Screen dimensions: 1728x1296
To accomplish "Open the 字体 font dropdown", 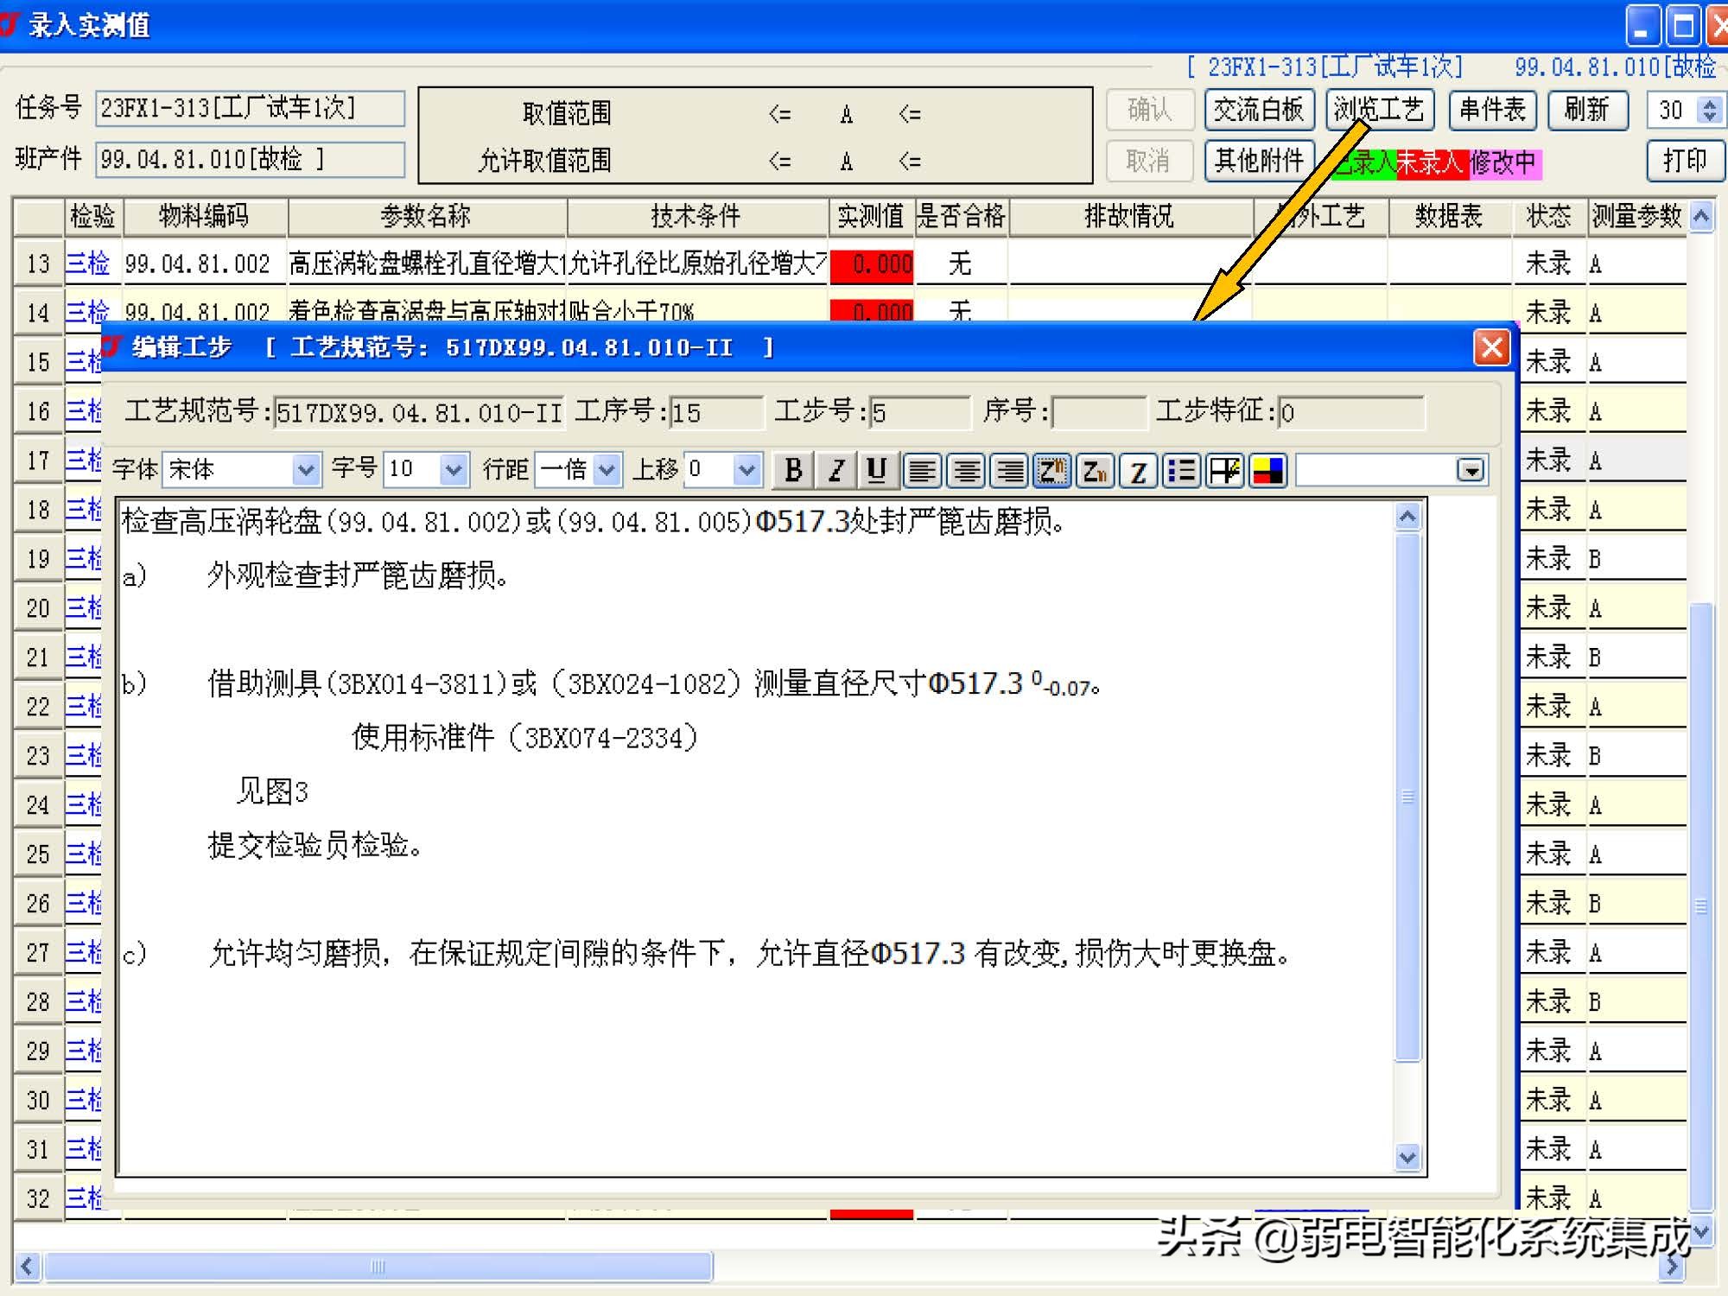I will point(305,470).
